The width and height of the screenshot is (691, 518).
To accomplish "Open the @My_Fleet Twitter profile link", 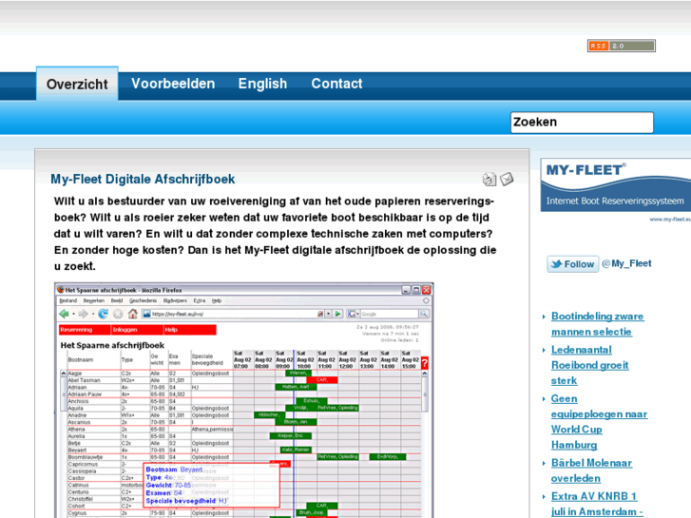I will click(626, 263).
